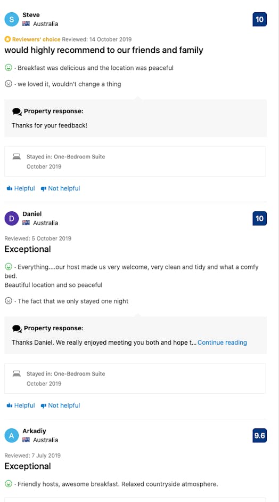This screenshot has width=279, height=502.
Task: Click Arkadiy's 9.6 review score badge
Action: [259, 435]
